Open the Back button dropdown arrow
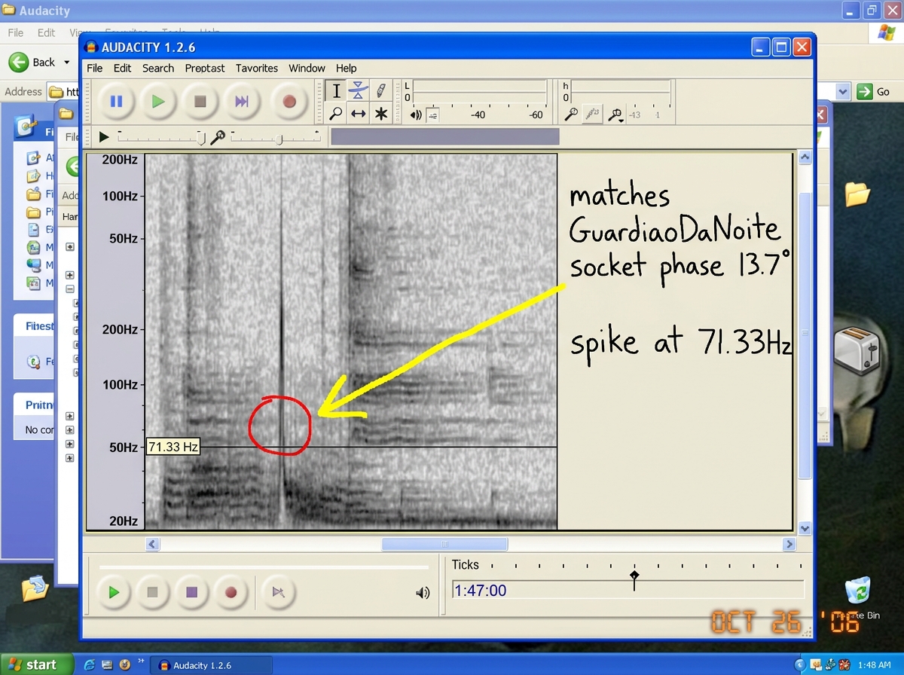 pos(66,62)
